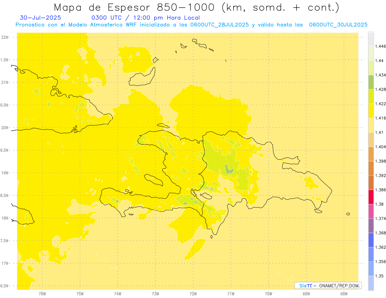Click the colorbar label '1.362'
Viewport: 386px width, 298px height.
tap(381, 247)
